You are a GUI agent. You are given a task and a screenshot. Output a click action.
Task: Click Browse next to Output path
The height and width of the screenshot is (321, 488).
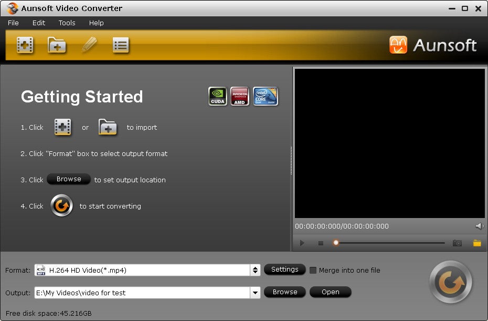pyautogui.click(x=285, y=292)
